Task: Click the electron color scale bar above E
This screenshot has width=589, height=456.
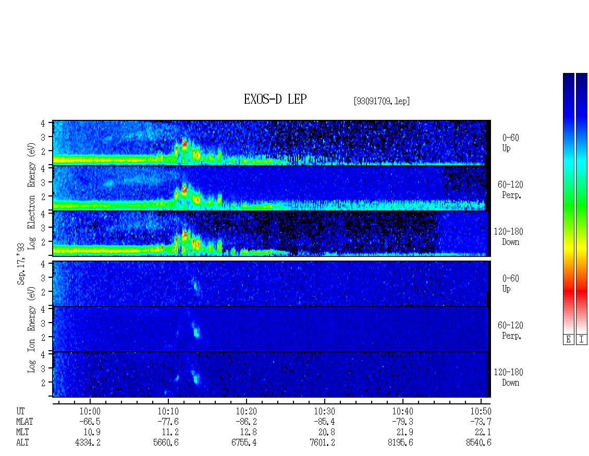Action: click(x=568, y=203)
